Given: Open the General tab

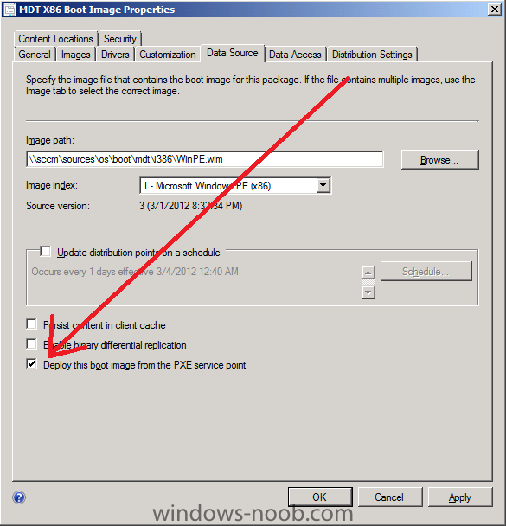Looking at the screenshot, I should (x=35, y=55).
